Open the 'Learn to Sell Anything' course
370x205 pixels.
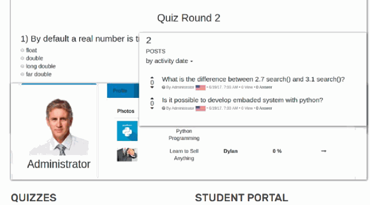[x=184, y=154]
